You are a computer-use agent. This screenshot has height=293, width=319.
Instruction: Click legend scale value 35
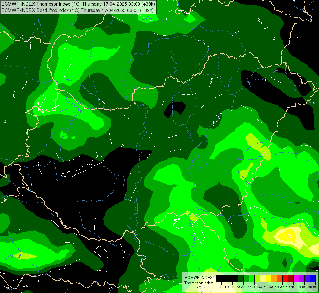click(277, 287)
